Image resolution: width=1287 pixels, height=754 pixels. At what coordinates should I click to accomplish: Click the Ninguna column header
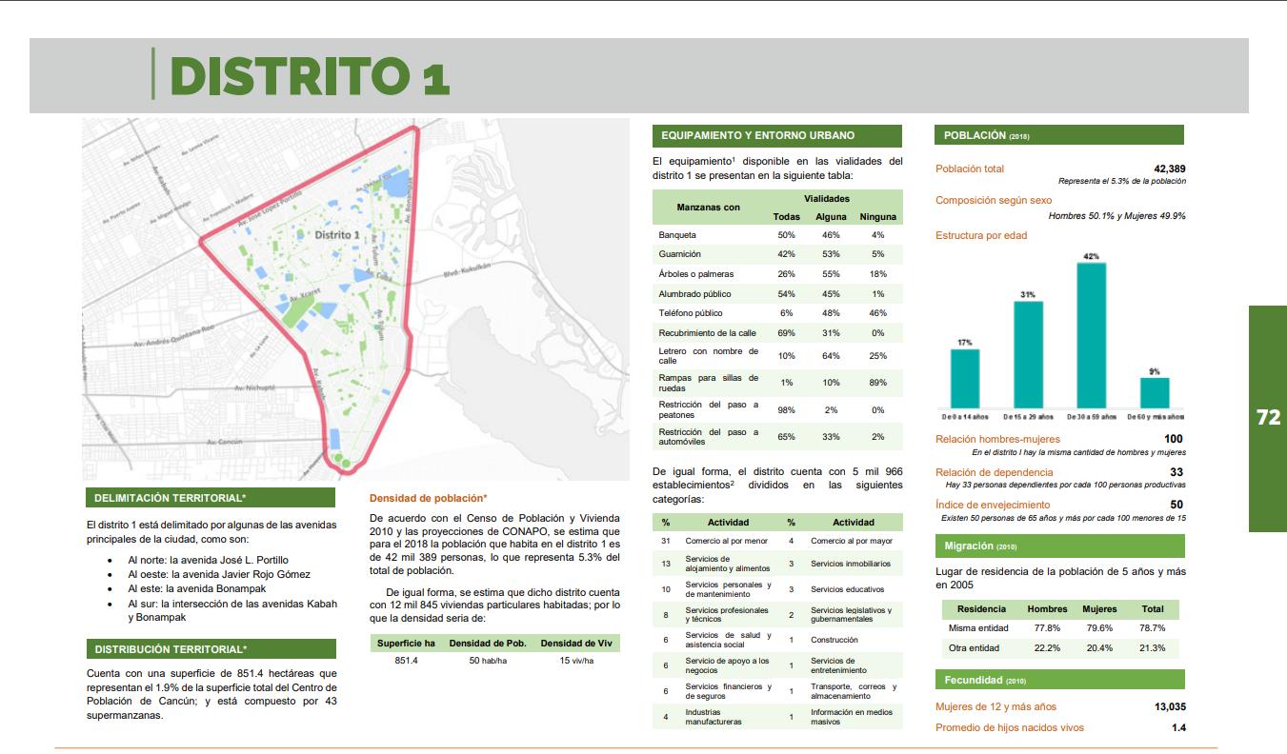point(878,217)
